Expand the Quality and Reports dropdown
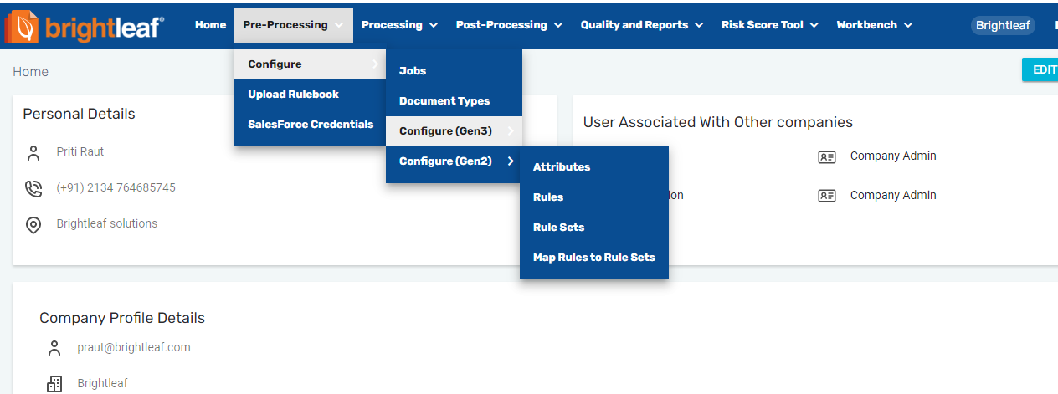The width and height of the screenshot is (1058, 394). [x=642, y=25]
